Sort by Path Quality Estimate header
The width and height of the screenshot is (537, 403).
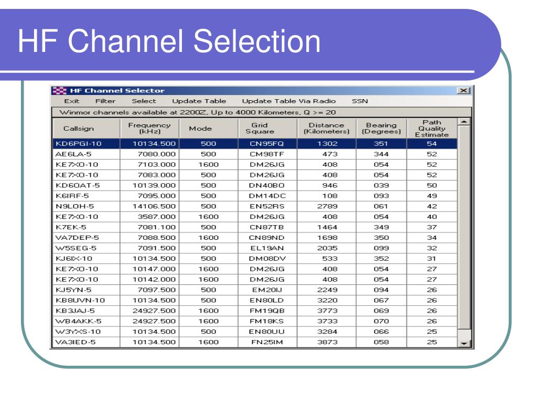tap(432, 128)
